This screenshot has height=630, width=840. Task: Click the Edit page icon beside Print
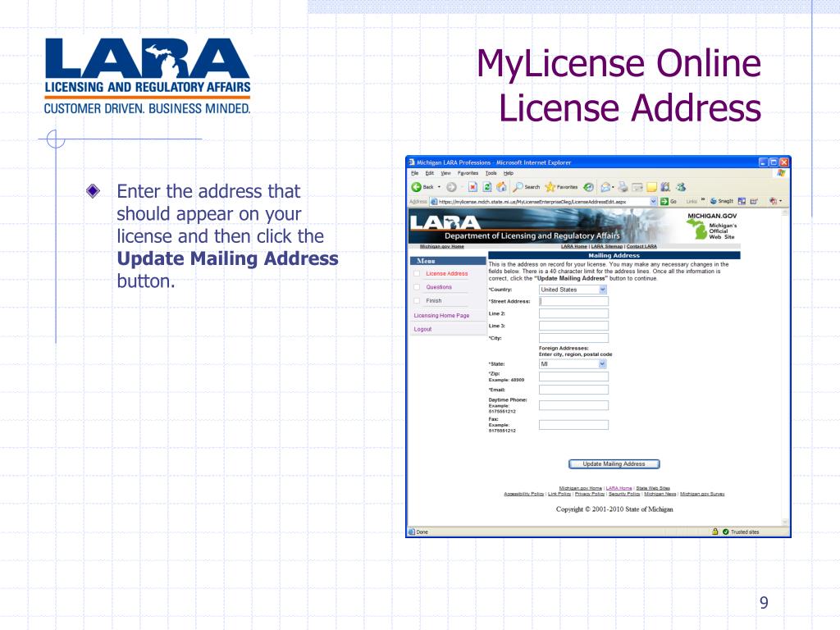pos(637,187)
